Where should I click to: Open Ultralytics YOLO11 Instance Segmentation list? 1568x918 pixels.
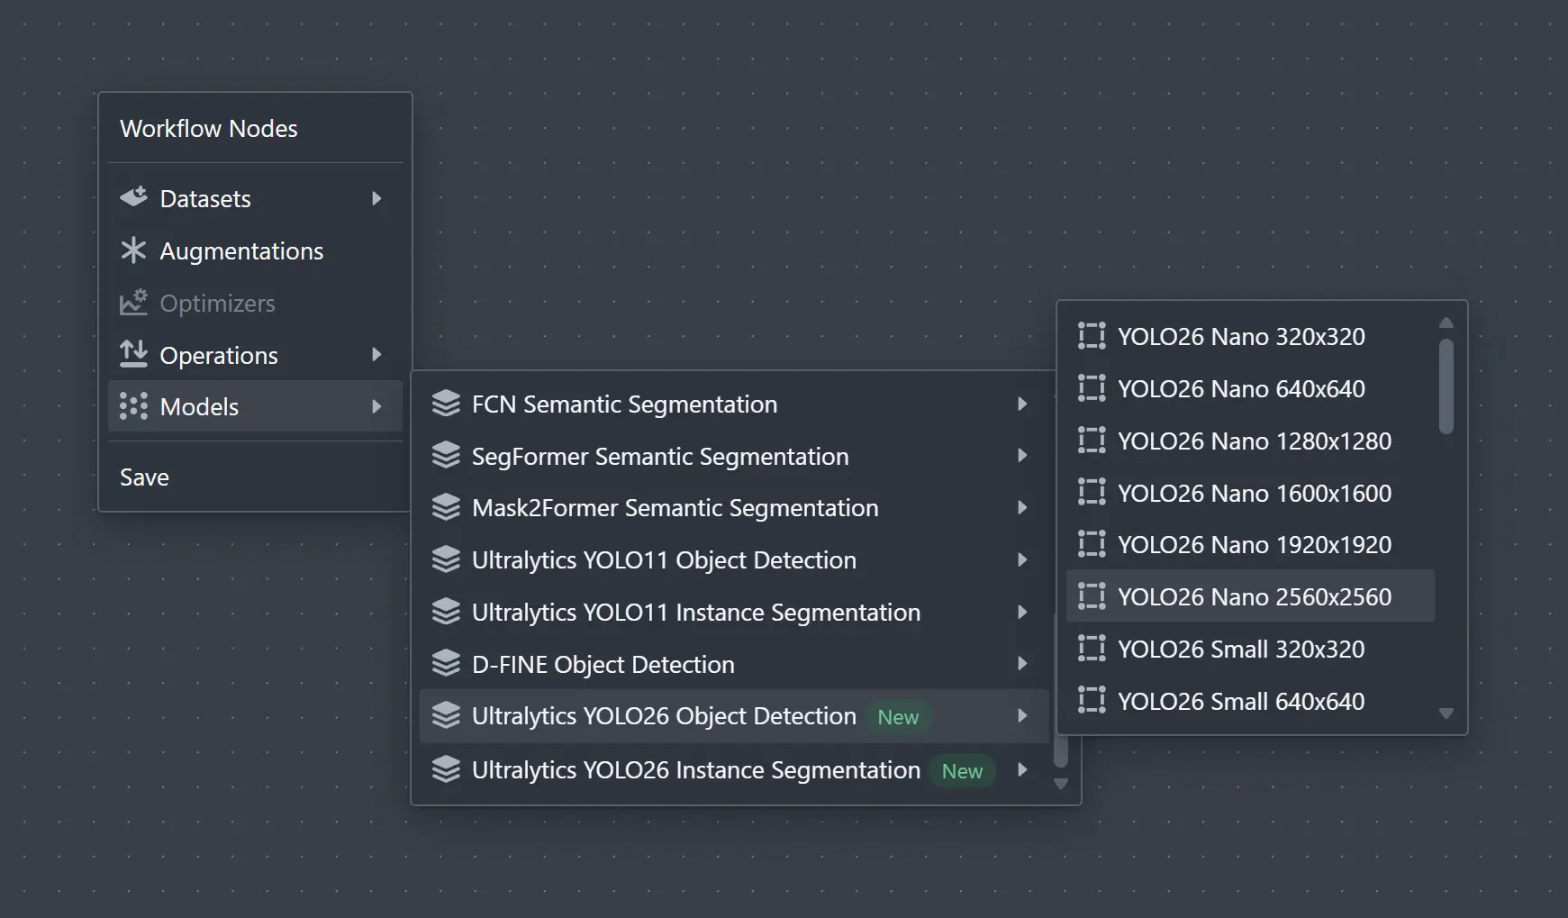point(734,612)
